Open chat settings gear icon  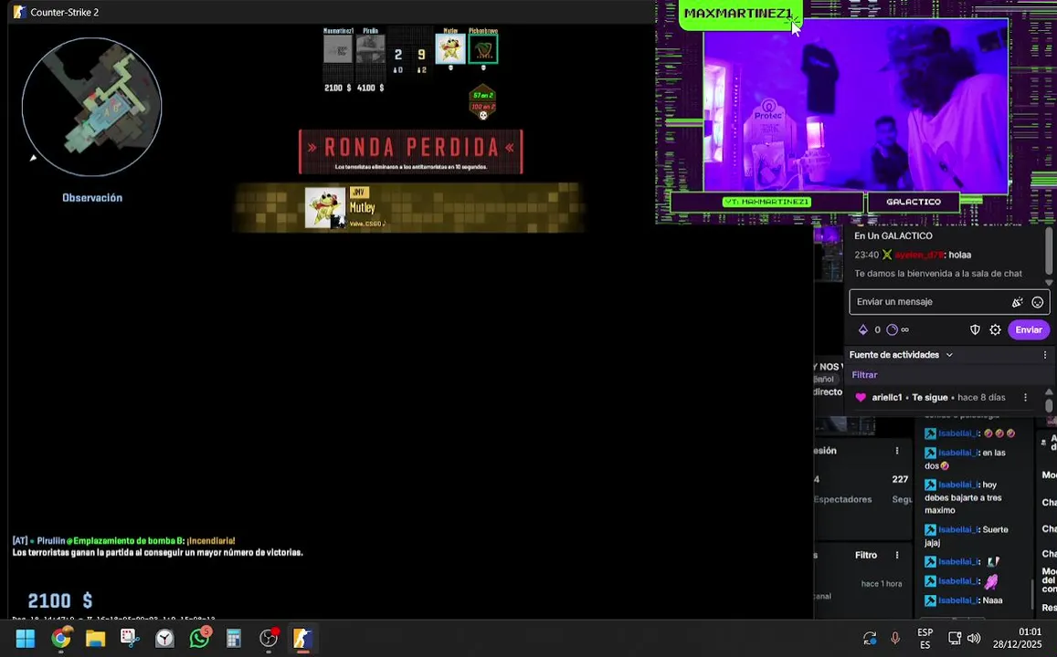click(995, 329)
